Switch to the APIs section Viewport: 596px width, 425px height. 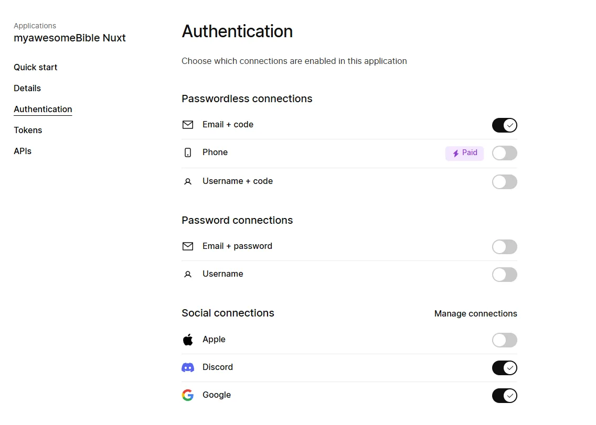point(23,151)
